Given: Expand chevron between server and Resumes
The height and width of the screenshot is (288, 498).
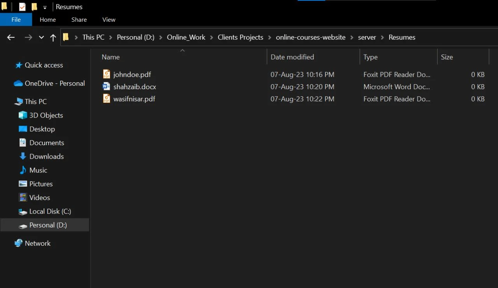Looking at the screenshot, I should (382, 37).
